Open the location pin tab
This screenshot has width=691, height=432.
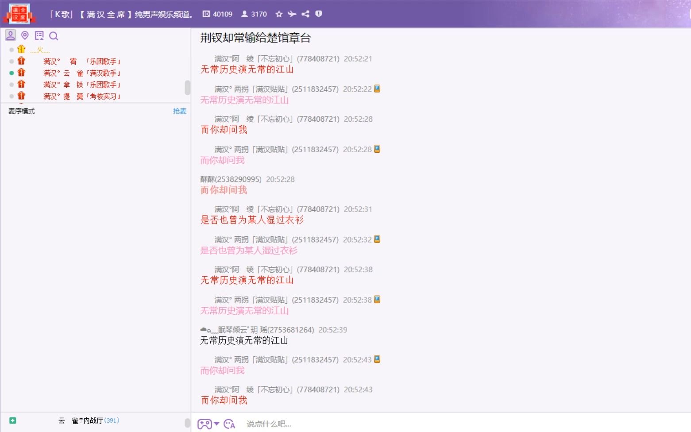[x=25, y=35]
